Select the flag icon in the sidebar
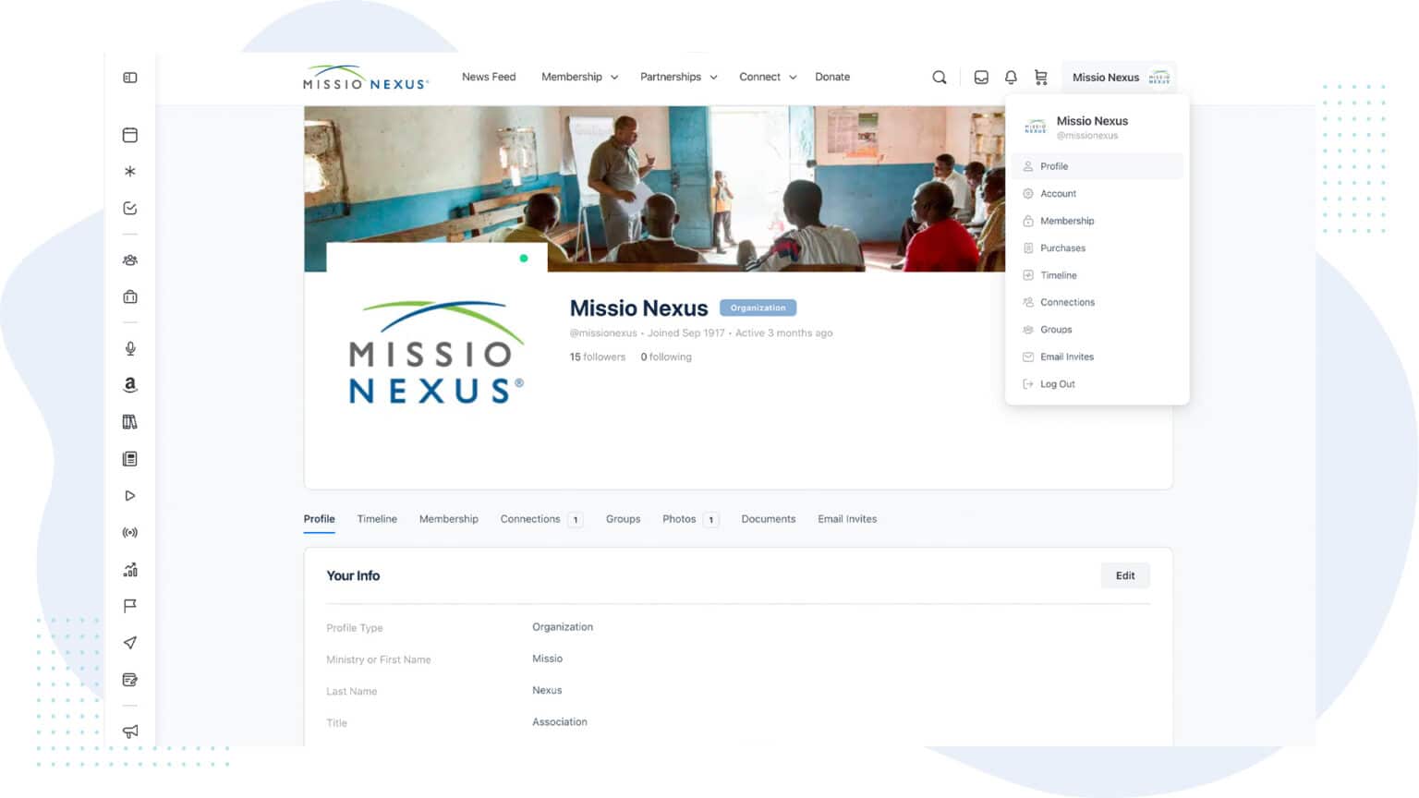The image size is (1419, 798). pyautogui.click(x=130, y=606)
